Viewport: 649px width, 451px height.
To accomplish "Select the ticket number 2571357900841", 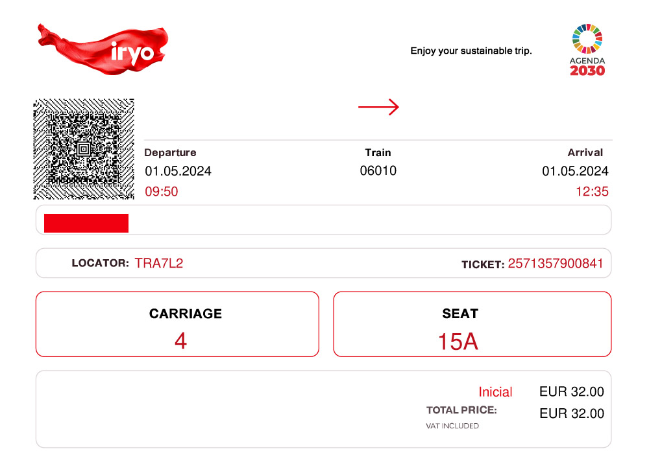I will point(556,263).
